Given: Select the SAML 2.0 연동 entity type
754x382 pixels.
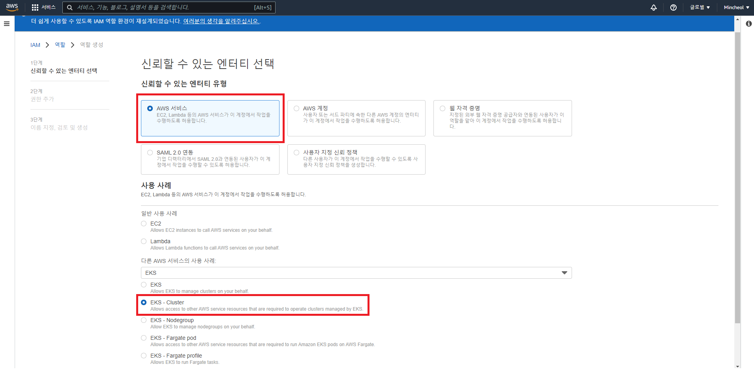Looking at the screenshot, I should click(210, 159).
